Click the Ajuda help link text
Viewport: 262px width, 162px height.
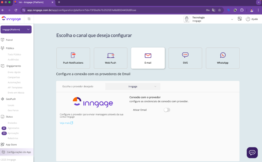click(x=254, y=19)
